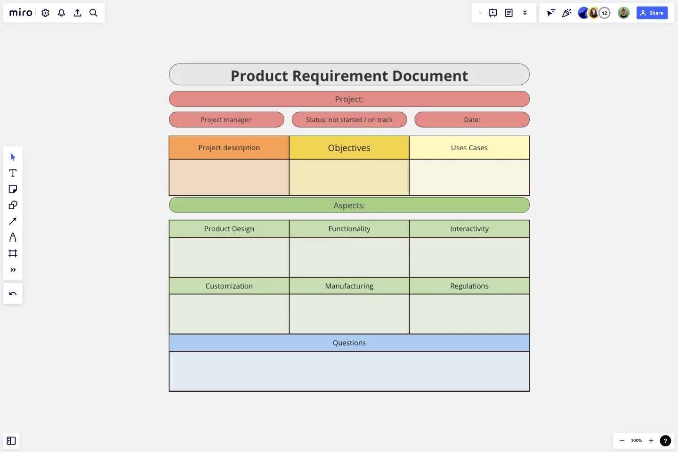The height and width of the screenshot is (452, 678).
Task: Select the Interactivity header
Action: pos(469,229)
